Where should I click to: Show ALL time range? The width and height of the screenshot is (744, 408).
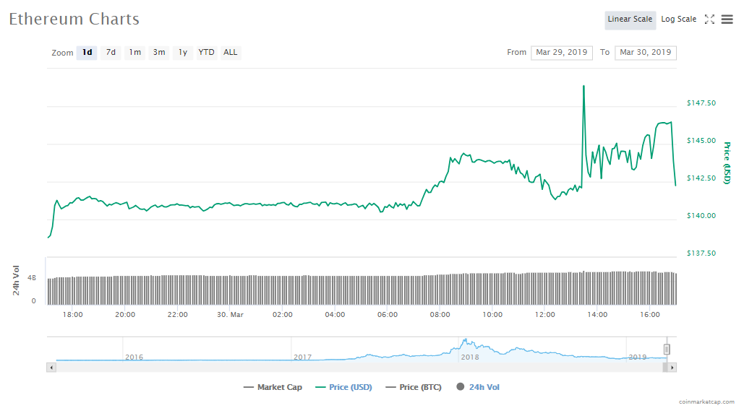[231, 53]
